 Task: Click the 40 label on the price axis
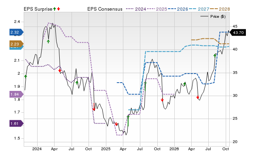[x=235, y=49]
